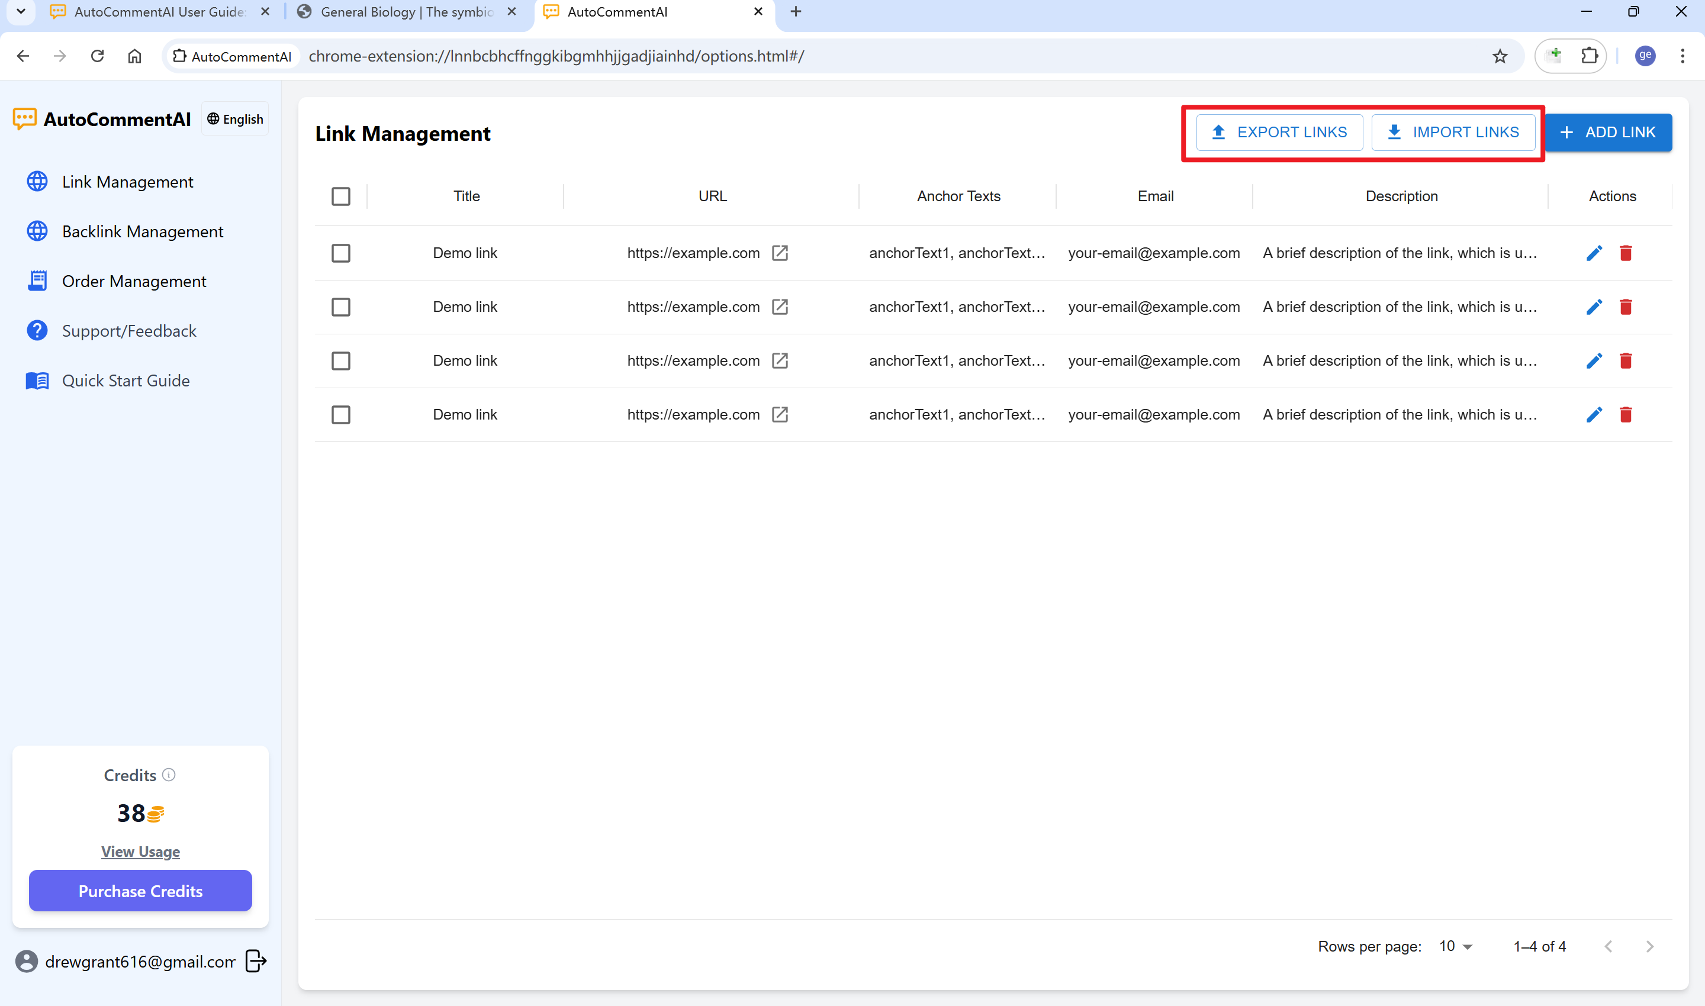Switch to the General Biology browser tab
This screenshot has width=1705, height=1006.
[407, 11]
